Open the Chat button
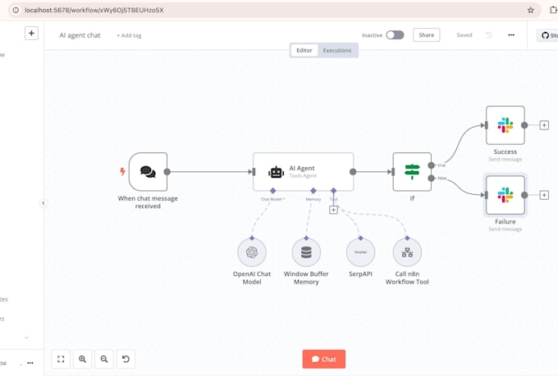This screenshot has width=558, height=376. [324, 359]
